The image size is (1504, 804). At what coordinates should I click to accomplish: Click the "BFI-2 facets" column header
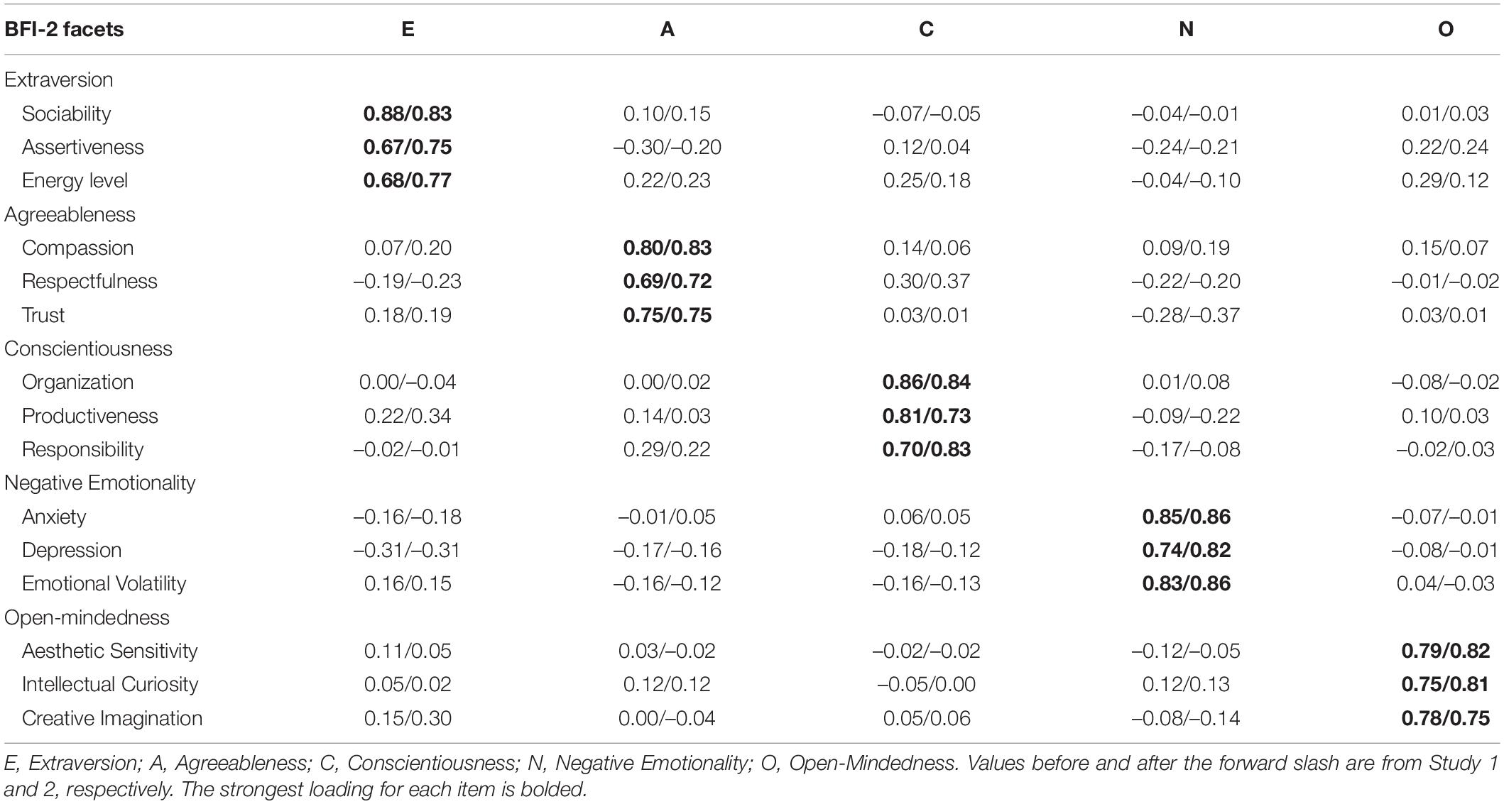point(64,29)
